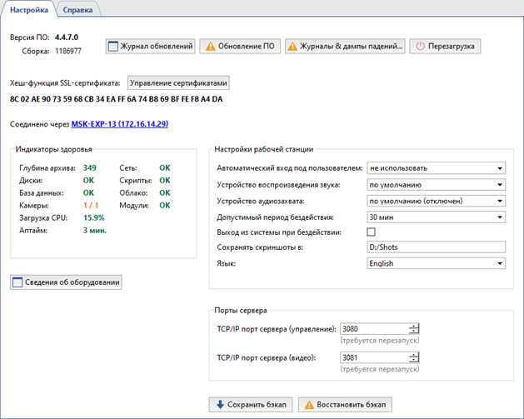Open Устройство воспроизведения звука dropdown
Viewport: 524px width, 419px height.
[x=436, y=184]
